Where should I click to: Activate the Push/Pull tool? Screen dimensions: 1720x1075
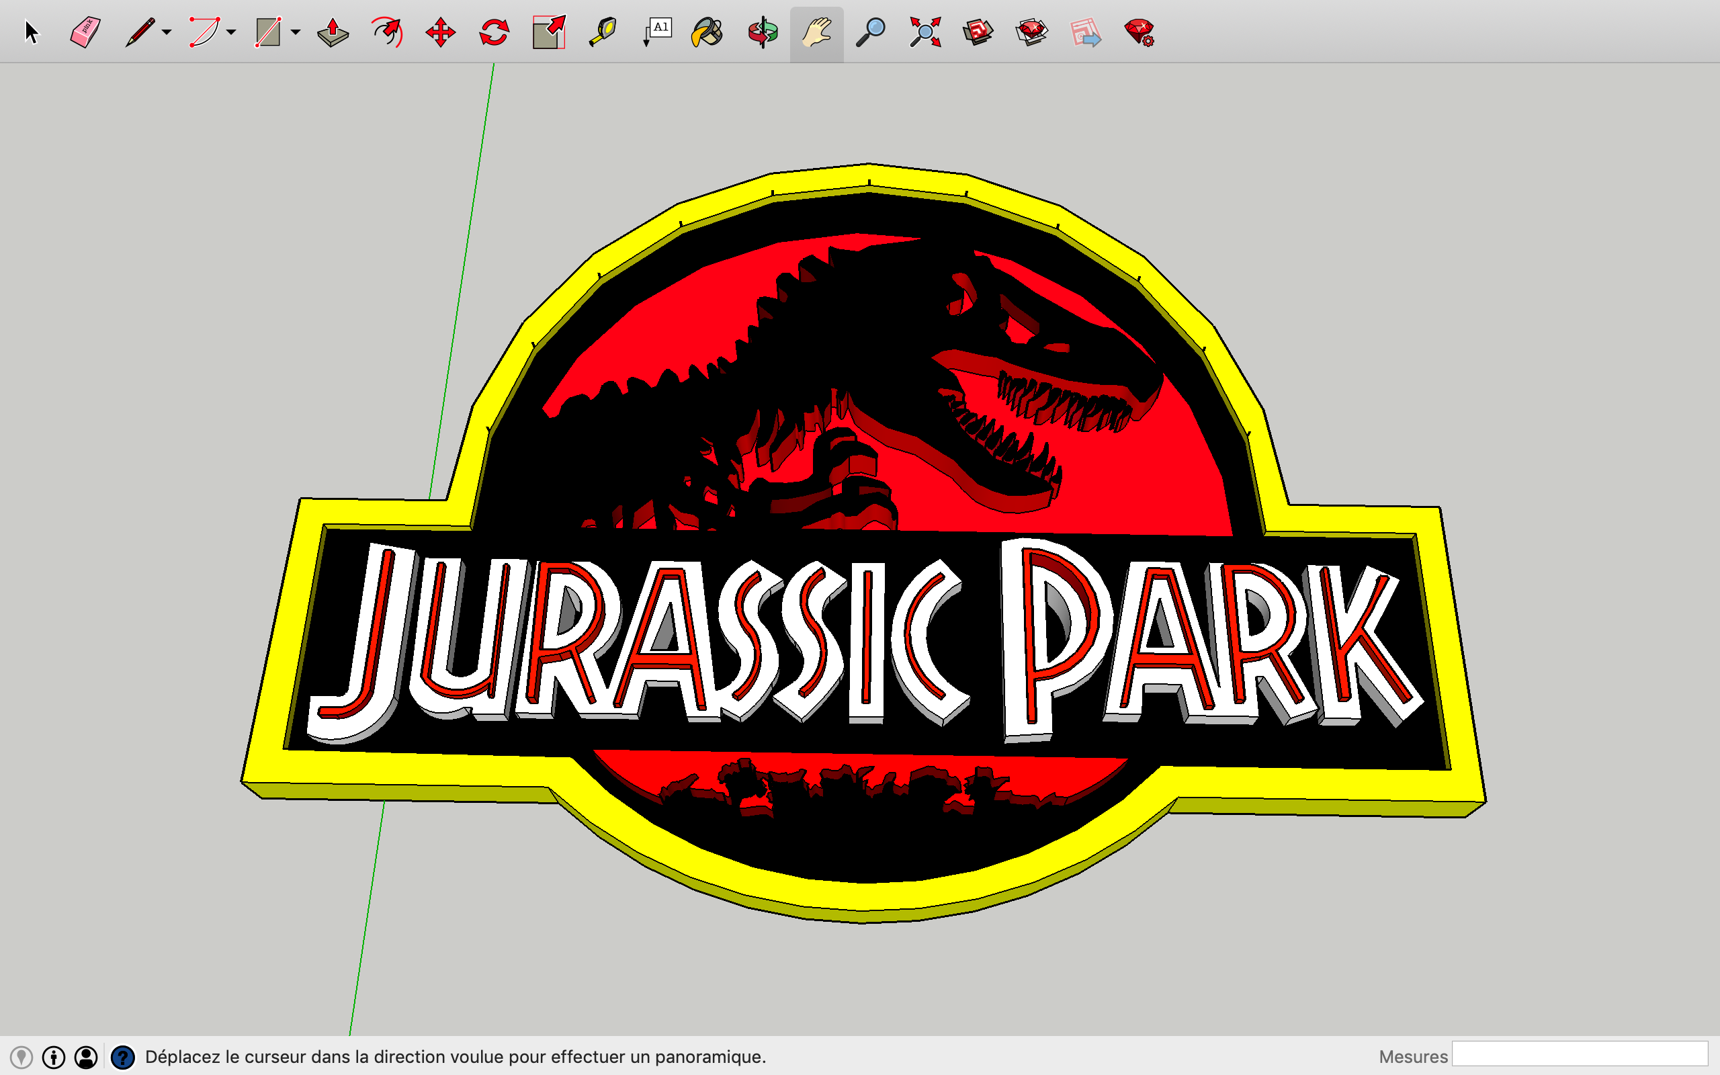(333, 33)
